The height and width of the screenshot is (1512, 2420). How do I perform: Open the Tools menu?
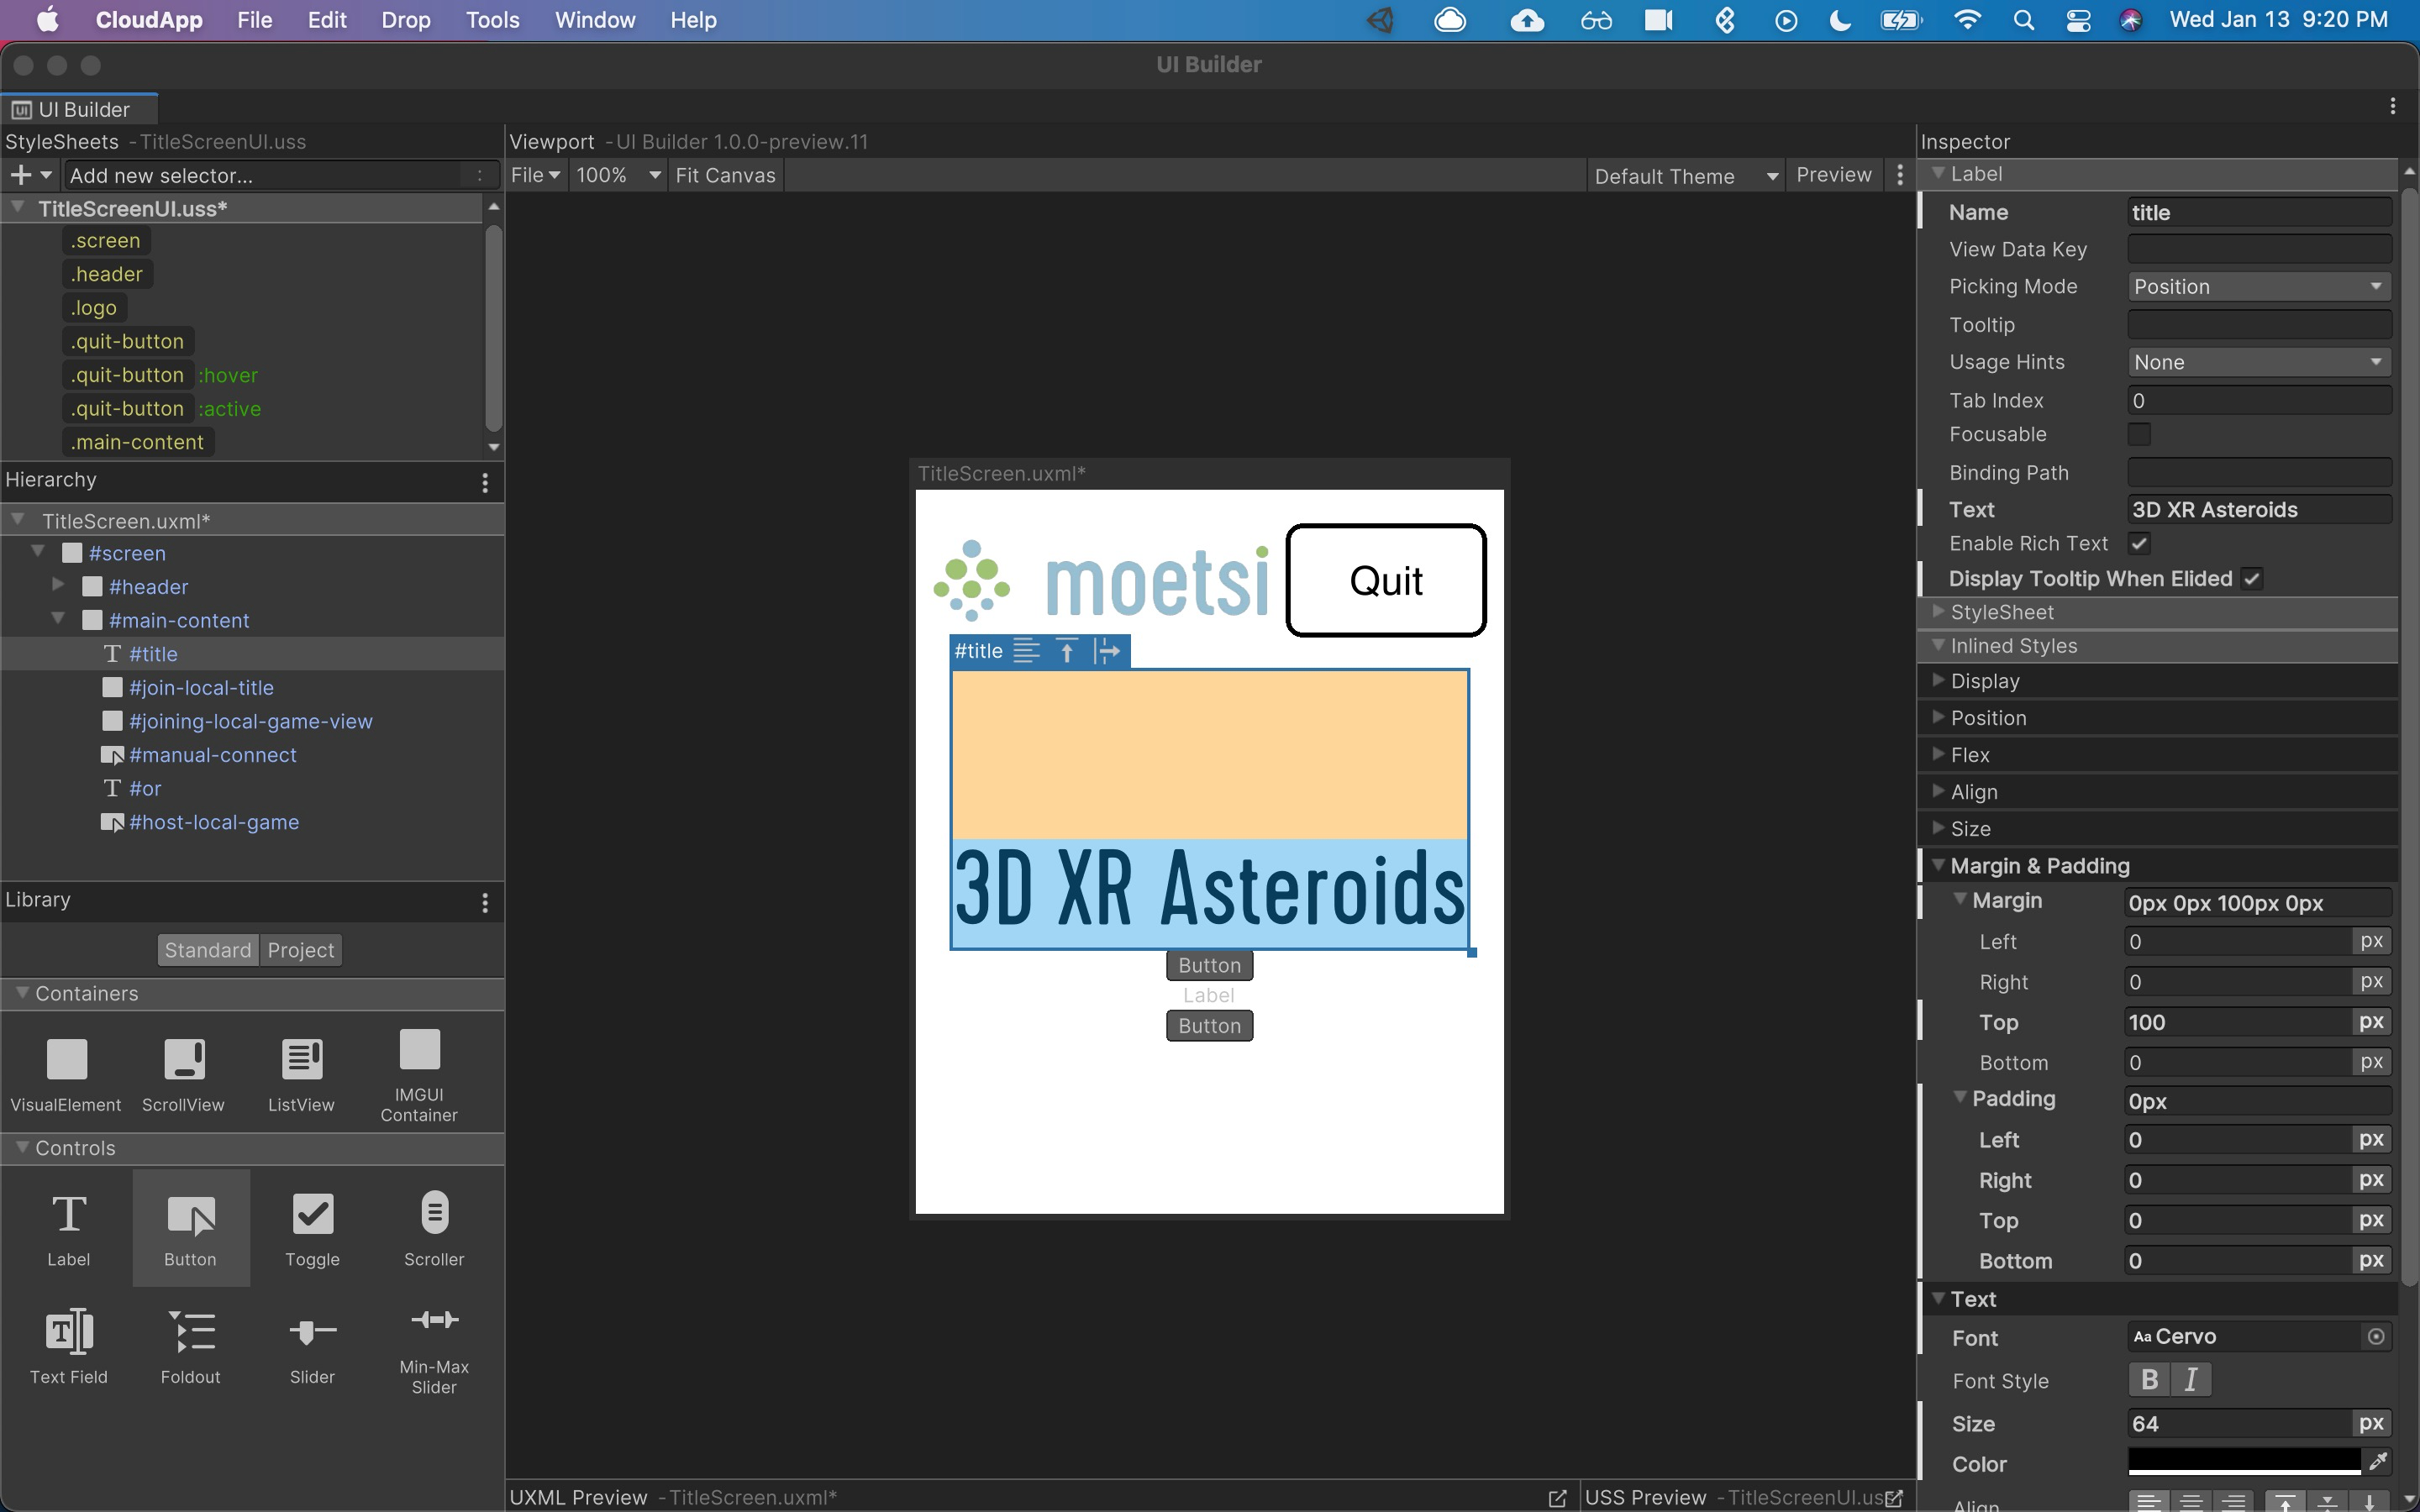pos(492,20)
